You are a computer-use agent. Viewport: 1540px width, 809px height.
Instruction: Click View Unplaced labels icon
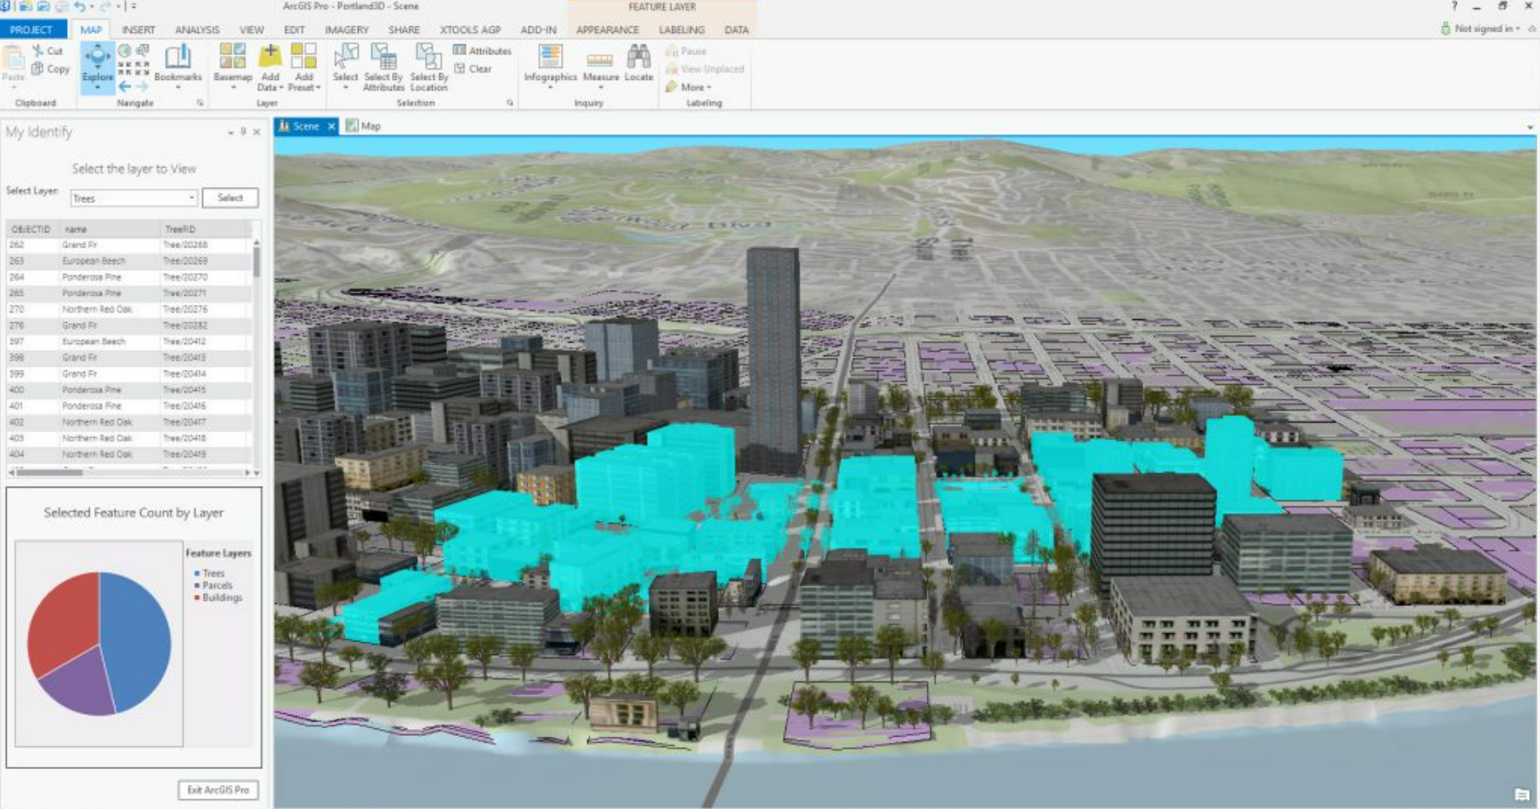[671, 69]
